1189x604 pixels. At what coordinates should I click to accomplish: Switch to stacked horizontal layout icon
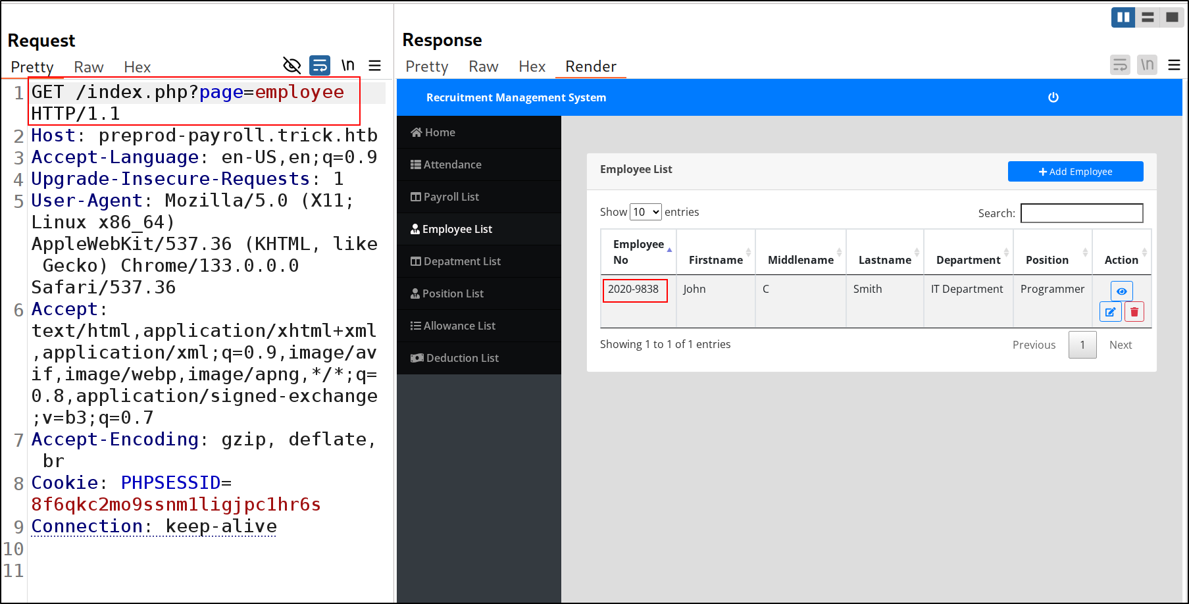point(1148,17)
